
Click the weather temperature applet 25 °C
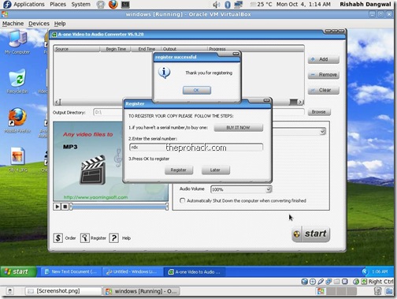(x=261, y=4)
